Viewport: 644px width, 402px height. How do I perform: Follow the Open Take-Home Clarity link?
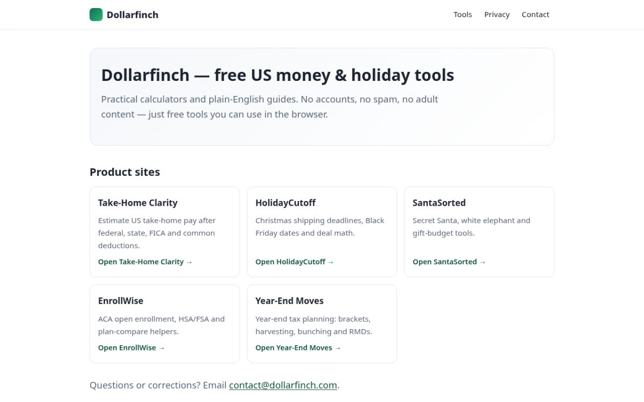(145, 262)
